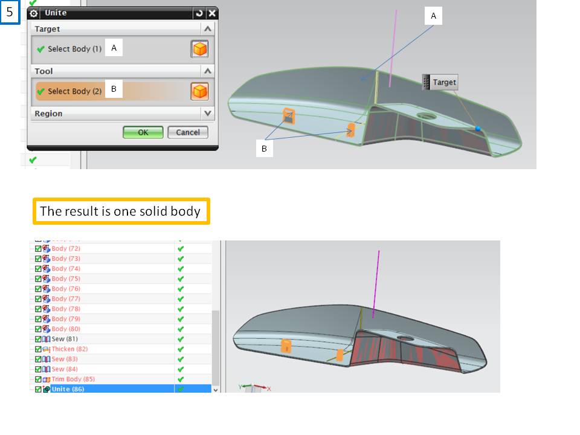Uncheck the Thicken (82) feature checkbox

click(x=38, y=349)
